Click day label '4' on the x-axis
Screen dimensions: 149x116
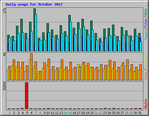click(x=23, y=113)
